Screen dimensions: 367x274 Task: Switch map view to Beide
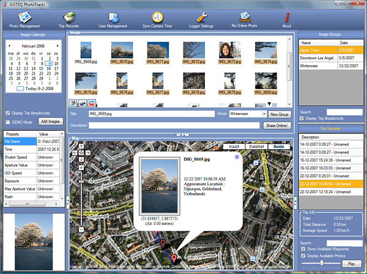coord(279,146)
